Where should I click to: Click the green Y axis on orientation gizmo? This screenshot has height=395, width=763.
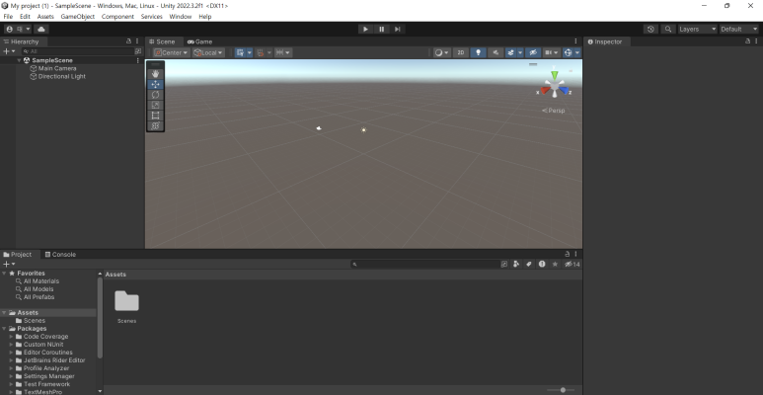pos(555,75)
